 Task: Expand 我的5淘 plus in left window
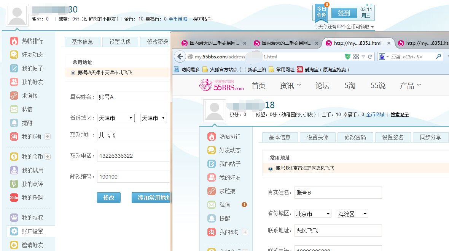pos(48,136)
